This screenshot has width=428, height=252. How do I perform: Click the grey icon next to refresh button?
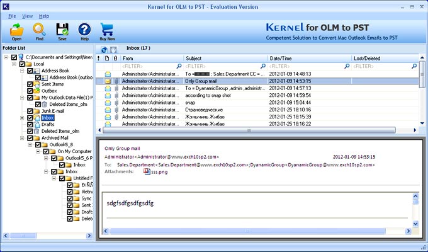113,50
